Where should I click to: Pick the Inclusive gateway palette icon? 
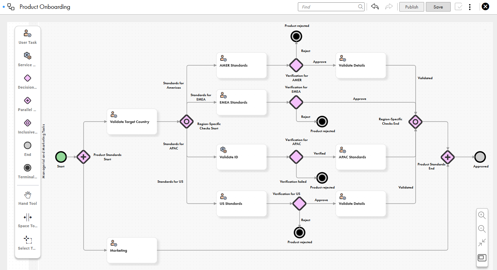(x=28, y=123)
